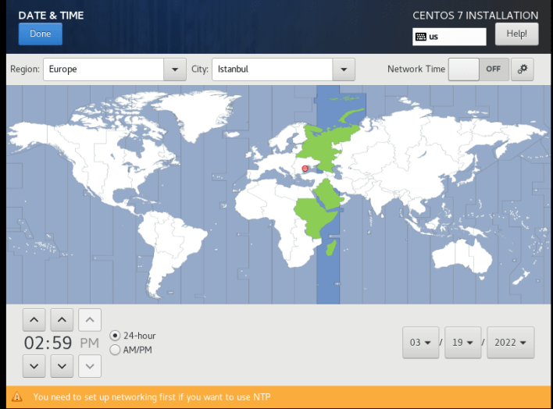
Task: Click the AM/PM up arrow
Action: point(90,320)
